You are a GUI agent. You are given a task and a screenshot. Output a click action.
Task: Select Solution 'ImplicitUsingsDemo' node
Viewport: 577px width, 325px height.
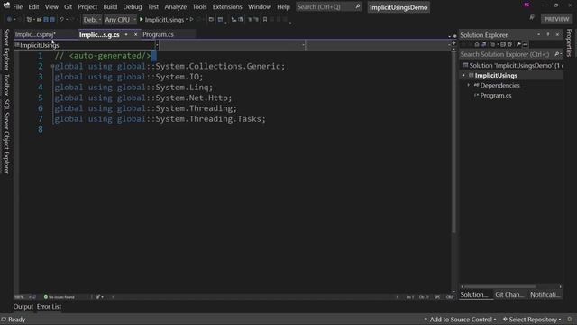pos(512,66)
